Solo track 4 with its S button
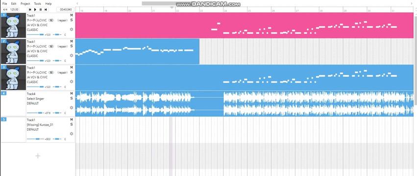 [71, 98]
